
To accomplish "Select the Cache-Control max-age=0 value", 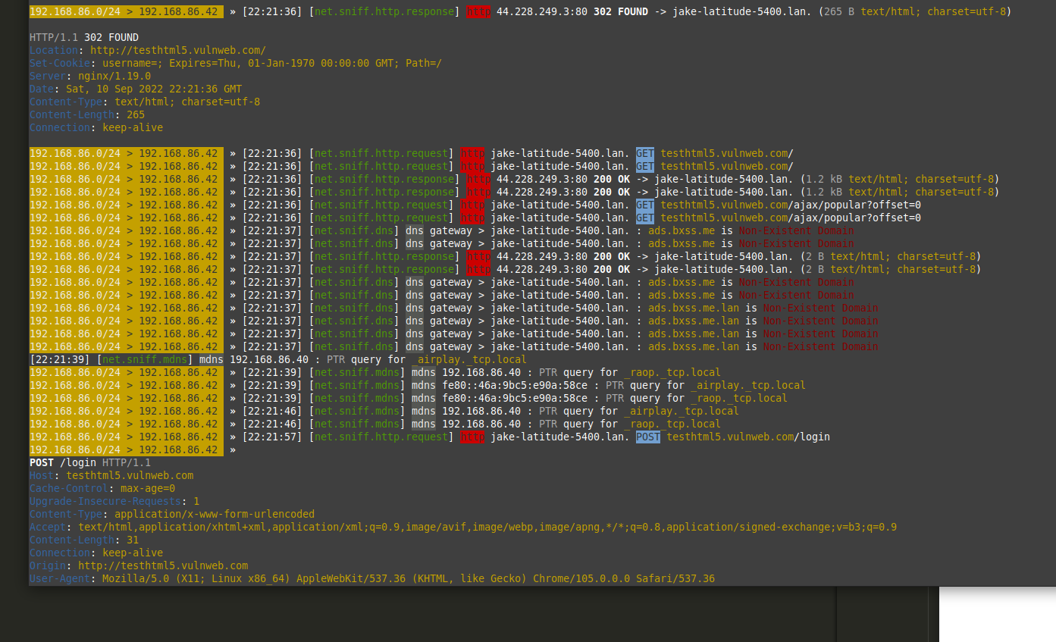I will tap(148, 488).
